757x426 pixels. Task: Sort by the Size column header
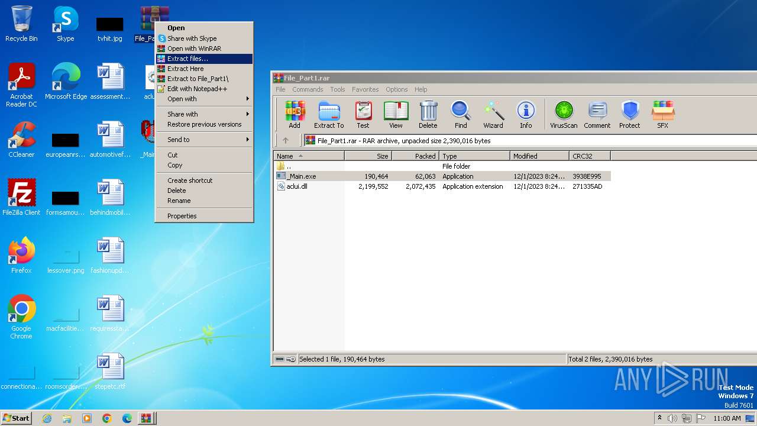(368, 156)
